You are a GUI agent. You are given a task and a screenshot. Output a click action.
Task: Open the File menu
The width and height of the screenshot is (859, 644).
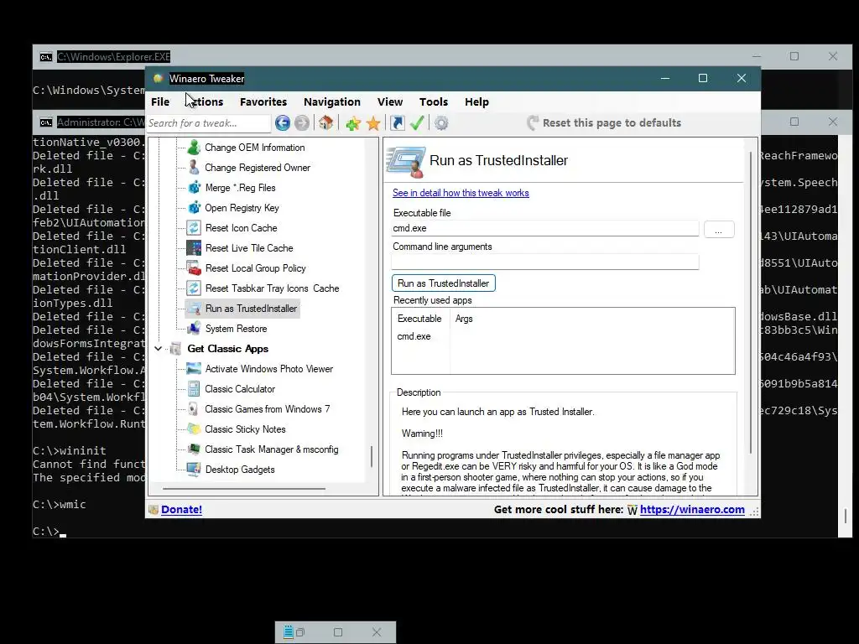(160, 101)
